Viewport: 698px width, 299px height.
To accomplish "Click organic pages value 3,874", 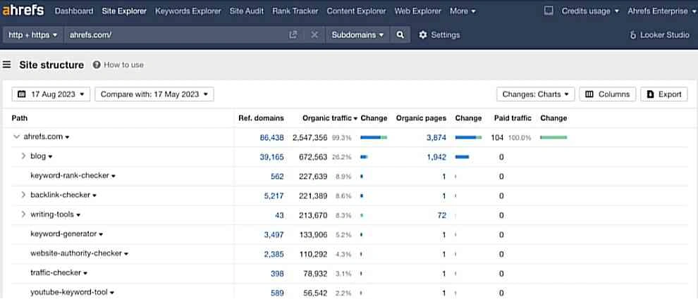I will click(x=436, y=138).
